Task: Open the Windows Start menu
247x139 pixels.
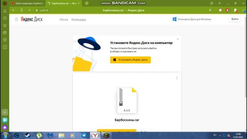Action: pyautogui.click(x=5, y=136)
